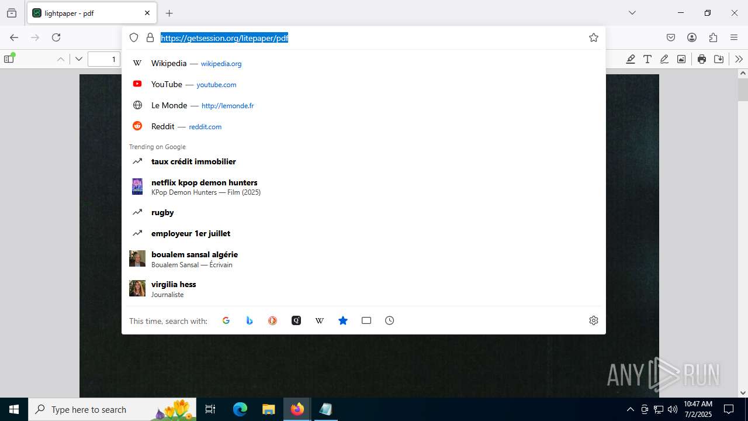Image resolution: width=748 pixels, height=421 pixels.
Task: Click the PDF page number field
Action: [x=104, y=59]
